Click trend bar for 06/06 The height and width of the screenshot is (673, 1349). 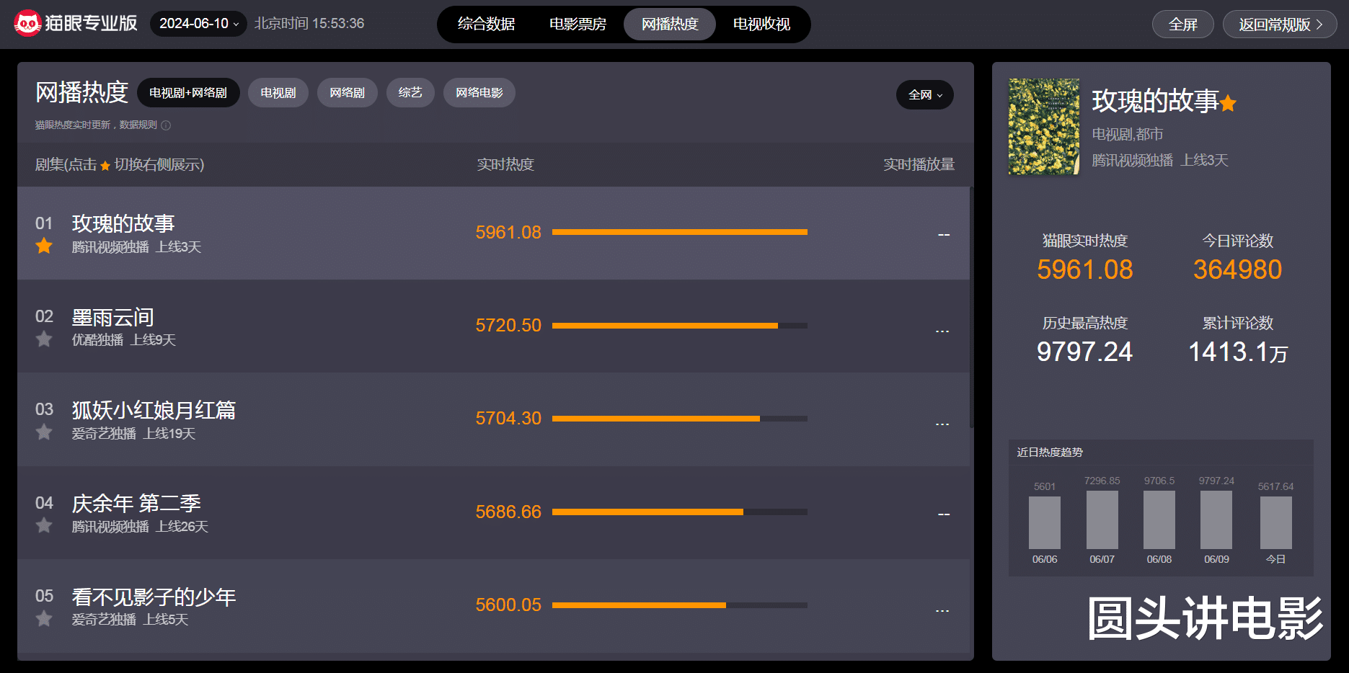pyautogui.click(x=1045, y=522)
